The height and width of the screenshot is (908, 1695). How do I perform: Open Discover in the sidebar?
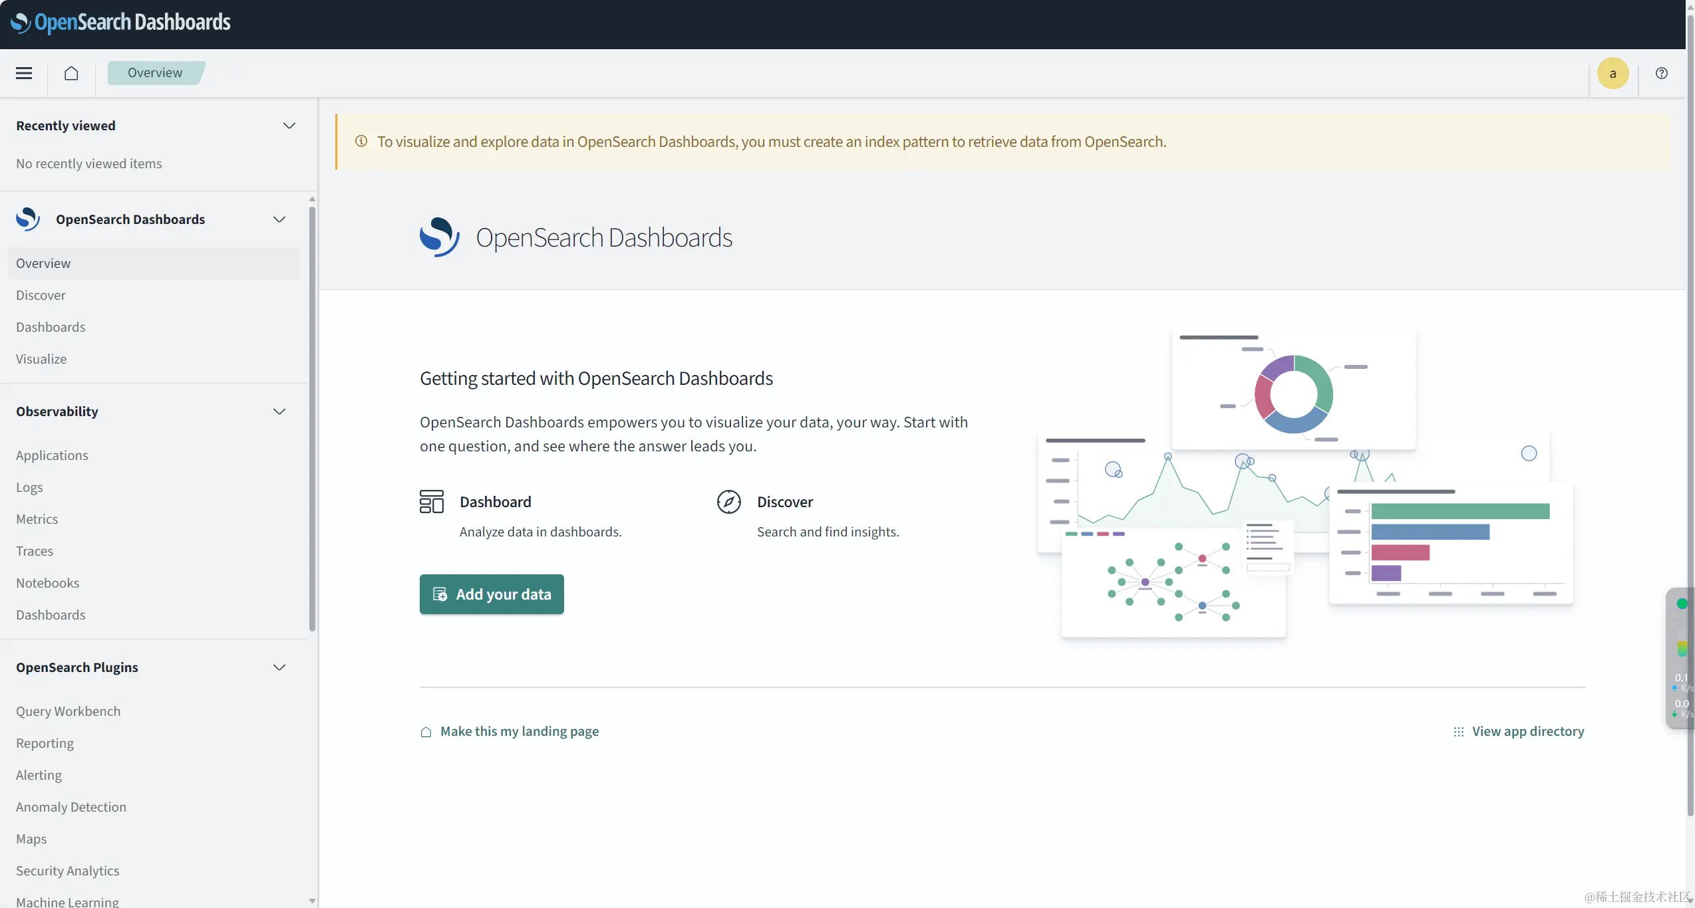pos(41,295)
